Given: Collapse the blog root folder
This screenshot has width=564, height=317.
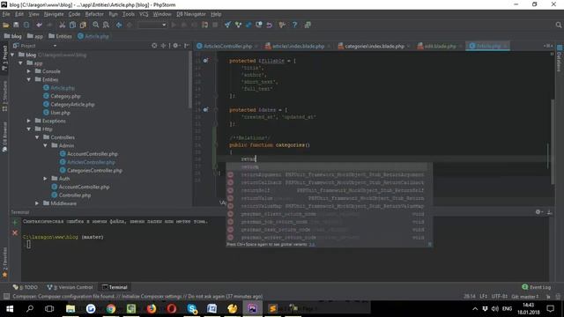Looking at the screenshot, I should [x=12, y=55].
